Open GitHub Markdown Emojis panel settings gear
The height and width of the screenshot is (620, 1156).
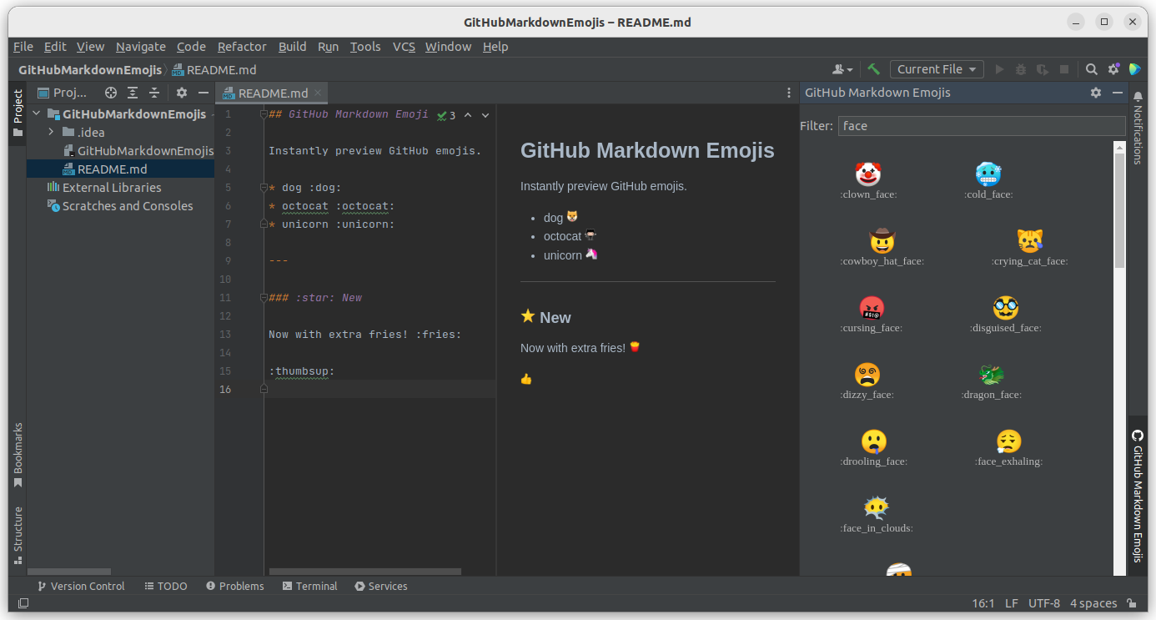(x=1096, y=93)
